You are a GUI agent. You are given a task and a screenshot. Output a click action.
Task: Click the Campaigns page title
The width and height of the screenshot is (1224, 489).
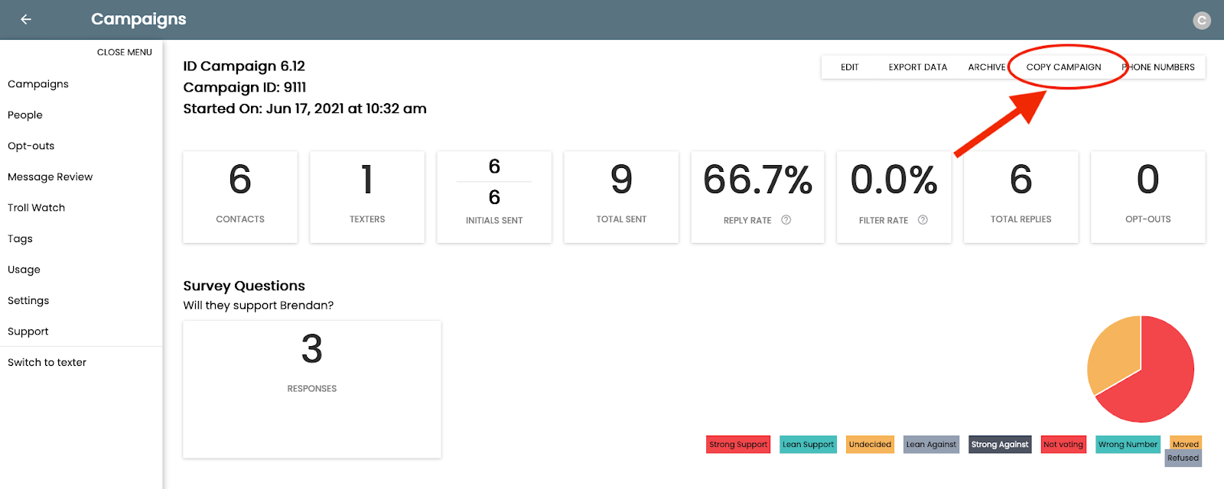[138, 19]
